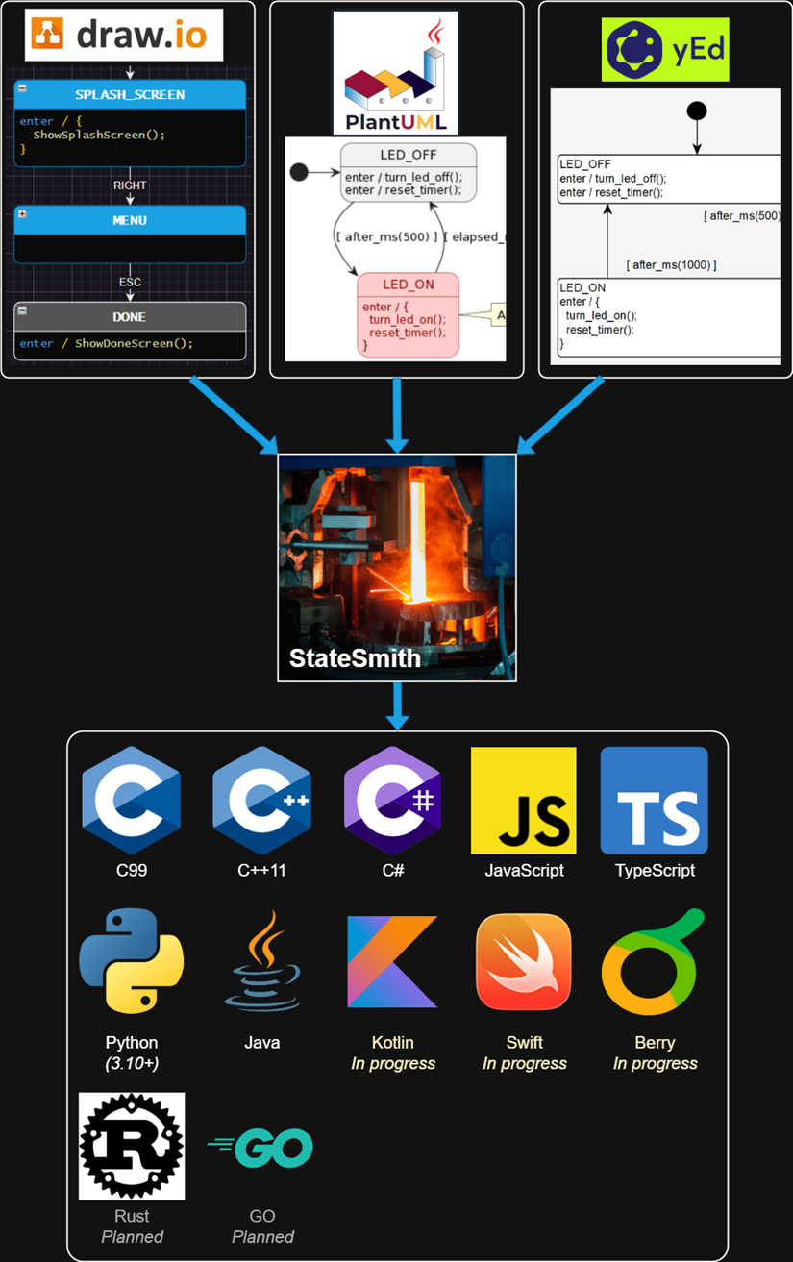Collapse the SPLASH_SCREEN state
The height and width of the screenshot is (1262, 793).
tap(22, 87)
